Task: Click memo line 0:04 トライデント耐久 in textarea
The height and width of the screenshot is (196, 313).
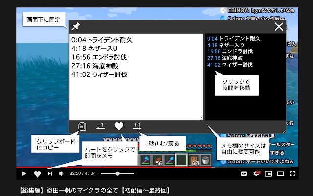Action: (x=102, y=40)
